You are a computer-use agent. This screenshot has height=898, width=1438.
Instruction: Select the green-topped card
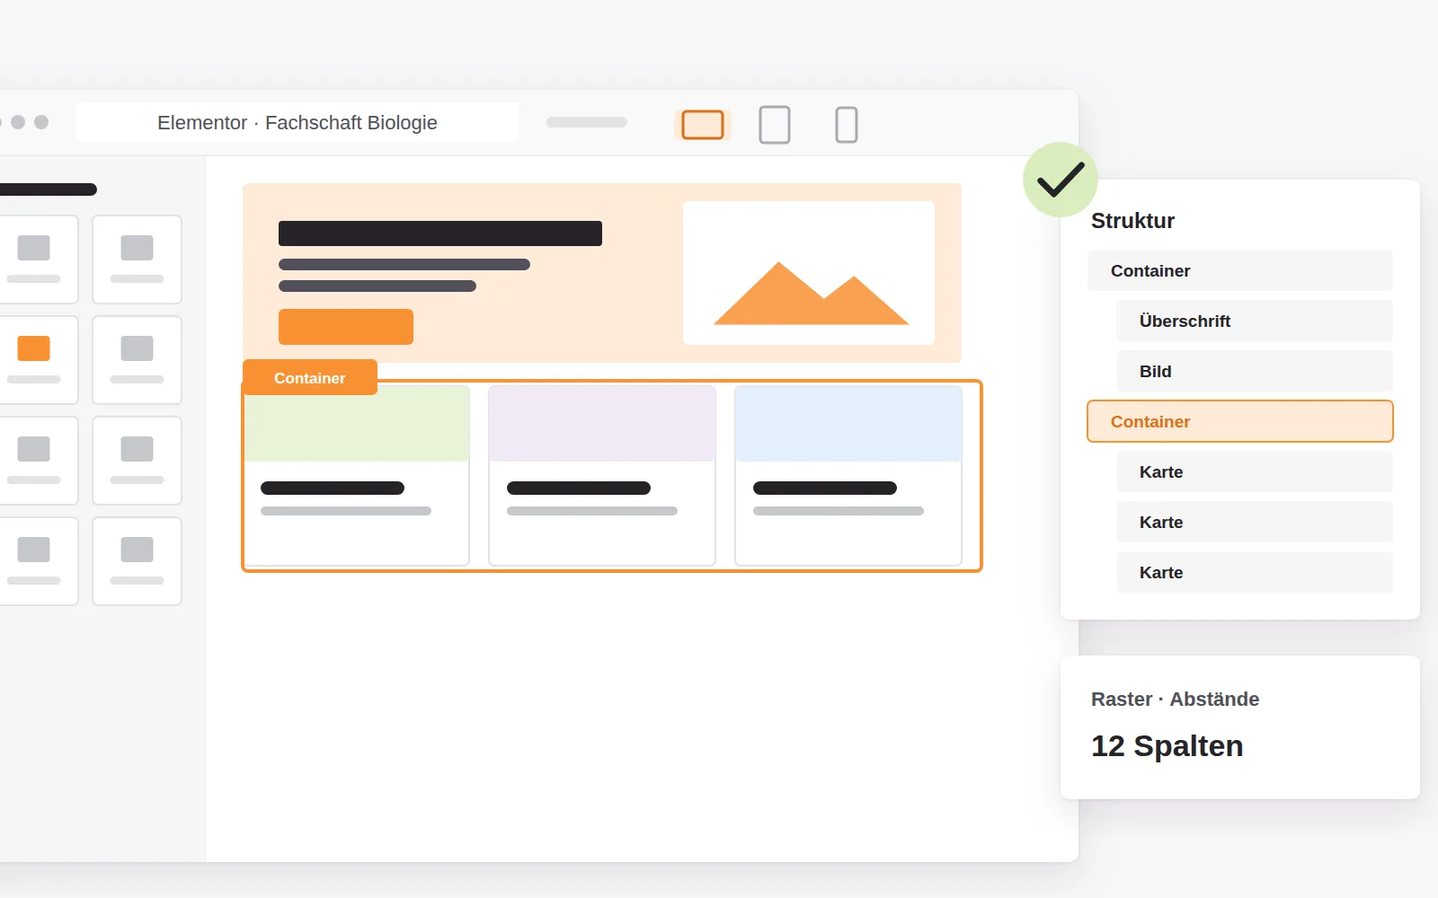coord(357,476)
